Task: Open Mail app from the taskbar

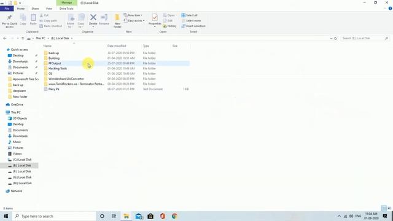Action: (139, 216)
